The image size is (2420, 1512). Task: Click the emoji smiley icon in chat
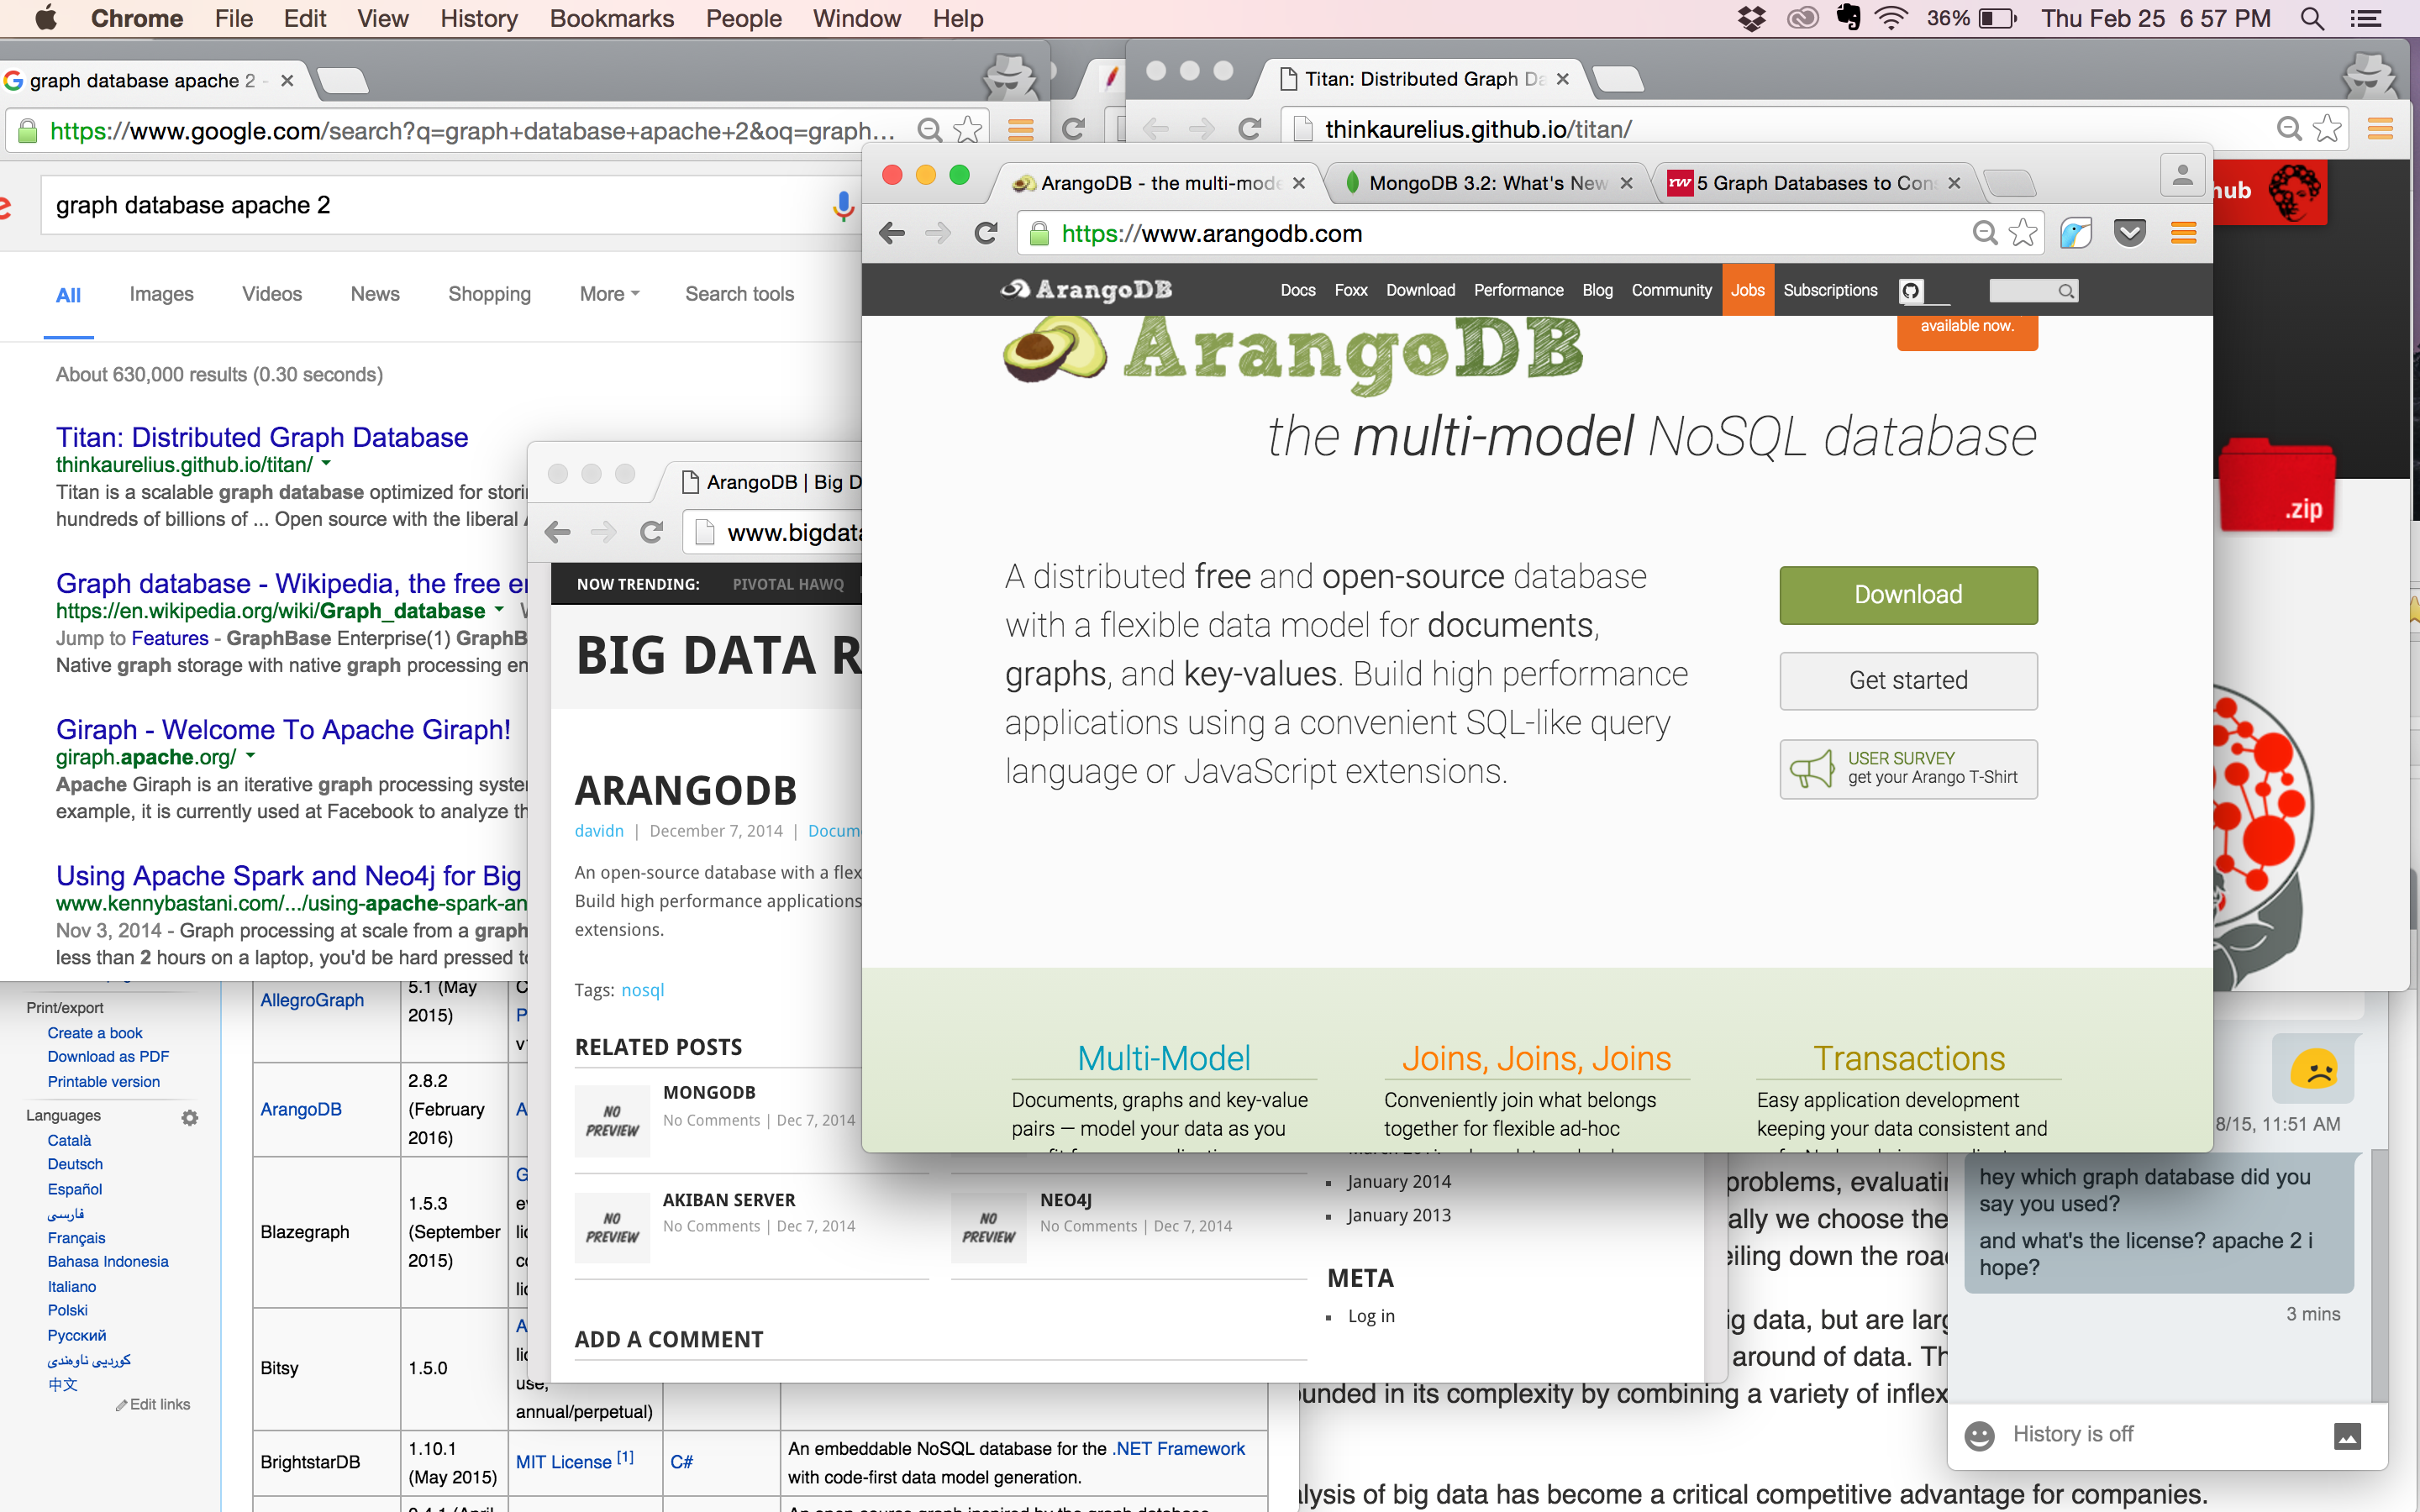(1979, 1435)
